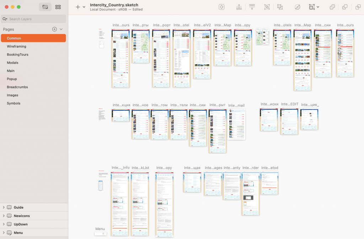The image size is (364, 239).
Task: Add a new page with plus icon
Action: [x=54, y=29]
